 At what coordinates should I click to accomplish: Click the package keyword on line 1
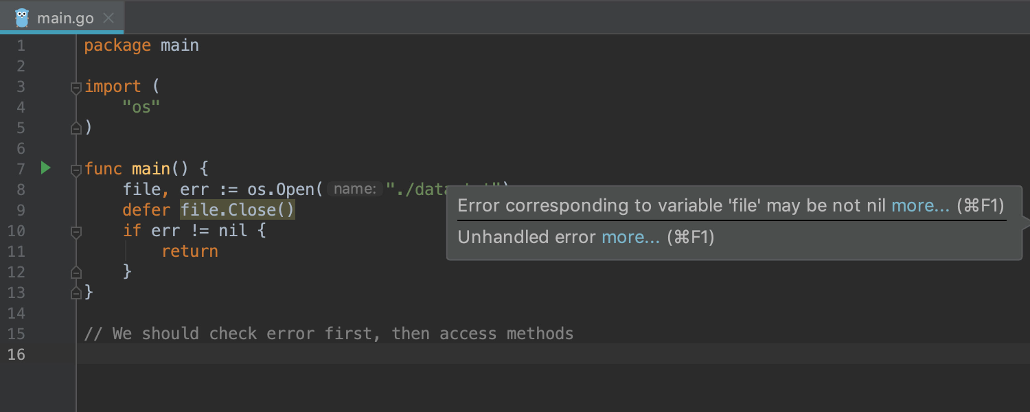pyautogui.click(x=117, y=45)
